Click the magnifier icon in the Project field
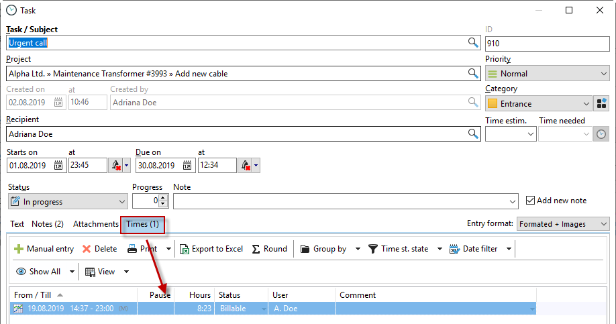The width and height of the screenshot is (616, 324). coord(472,73)
